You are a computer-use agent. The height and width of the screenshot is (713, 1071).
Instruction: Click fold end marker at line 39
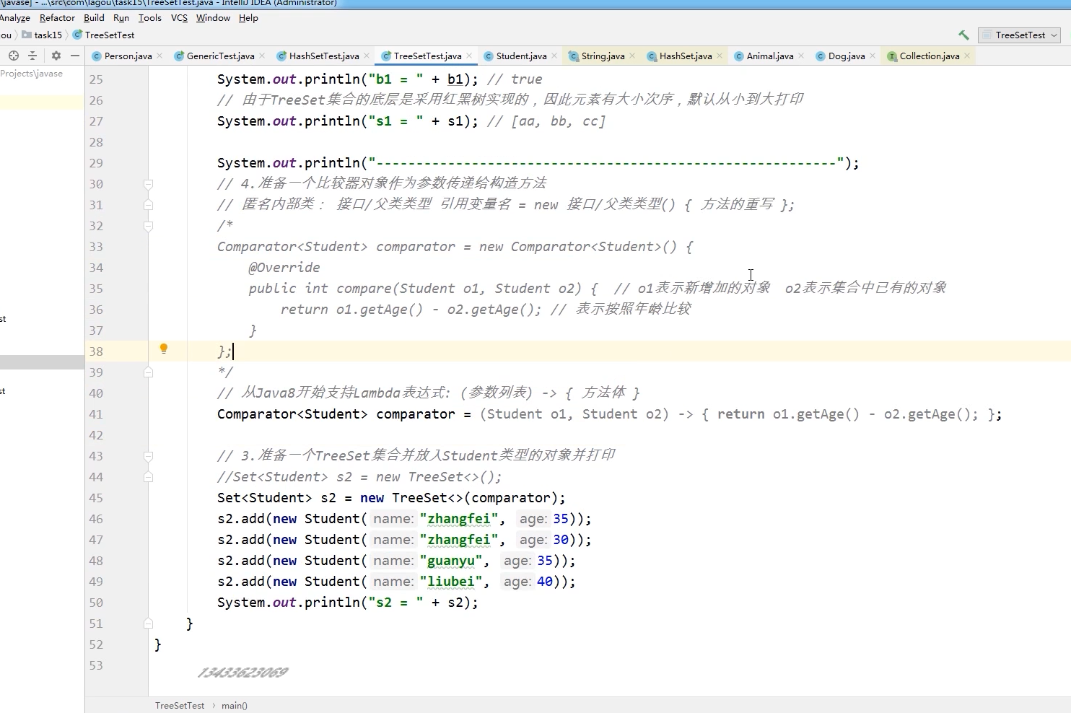148,372
